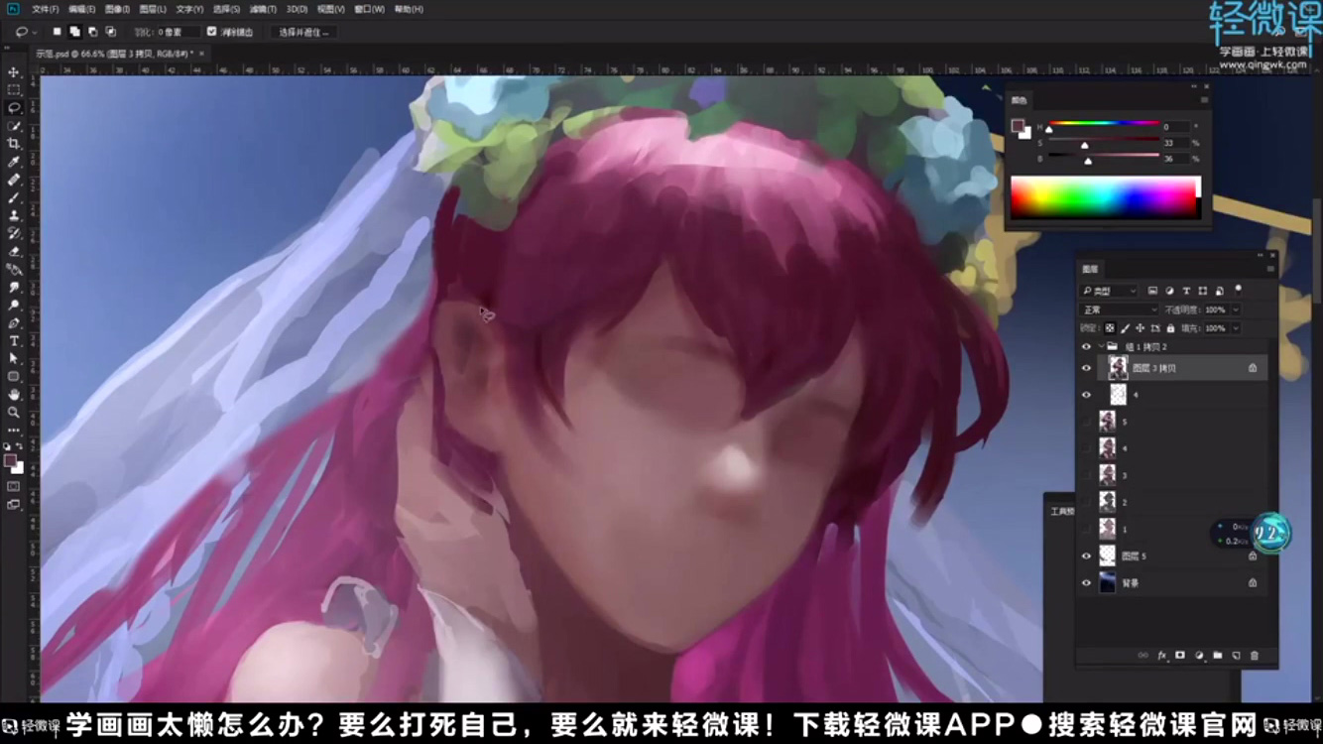Hide the 背景 layer
The image size is (1323, 744).
(1086, 583)
